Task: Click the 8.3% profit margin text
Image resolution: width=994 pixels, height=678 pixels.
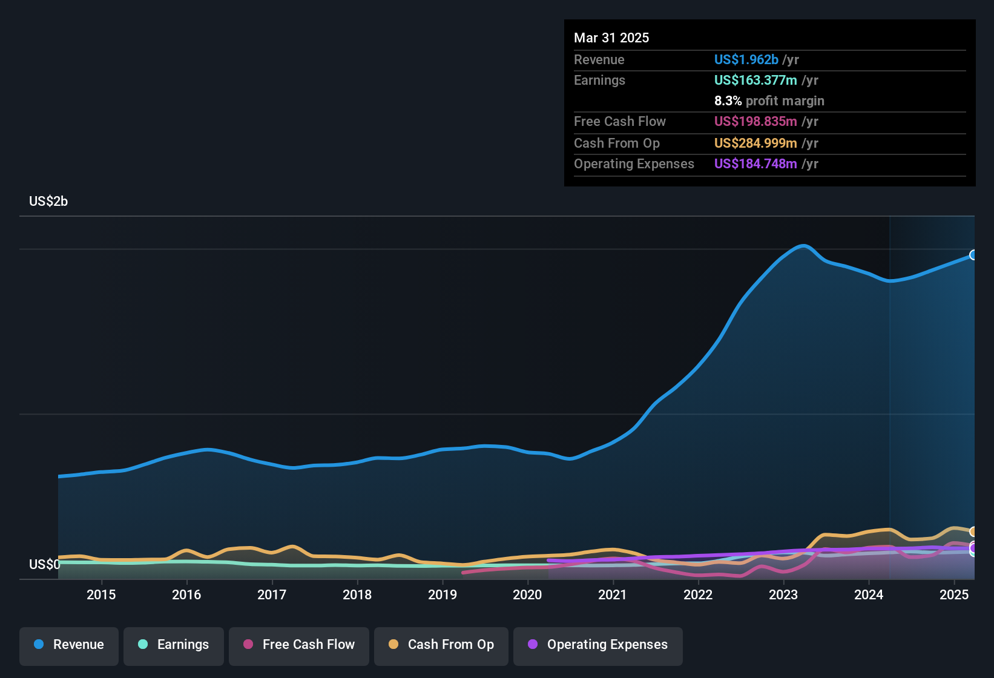Action: pyautogui.click(x=769, y=101)
